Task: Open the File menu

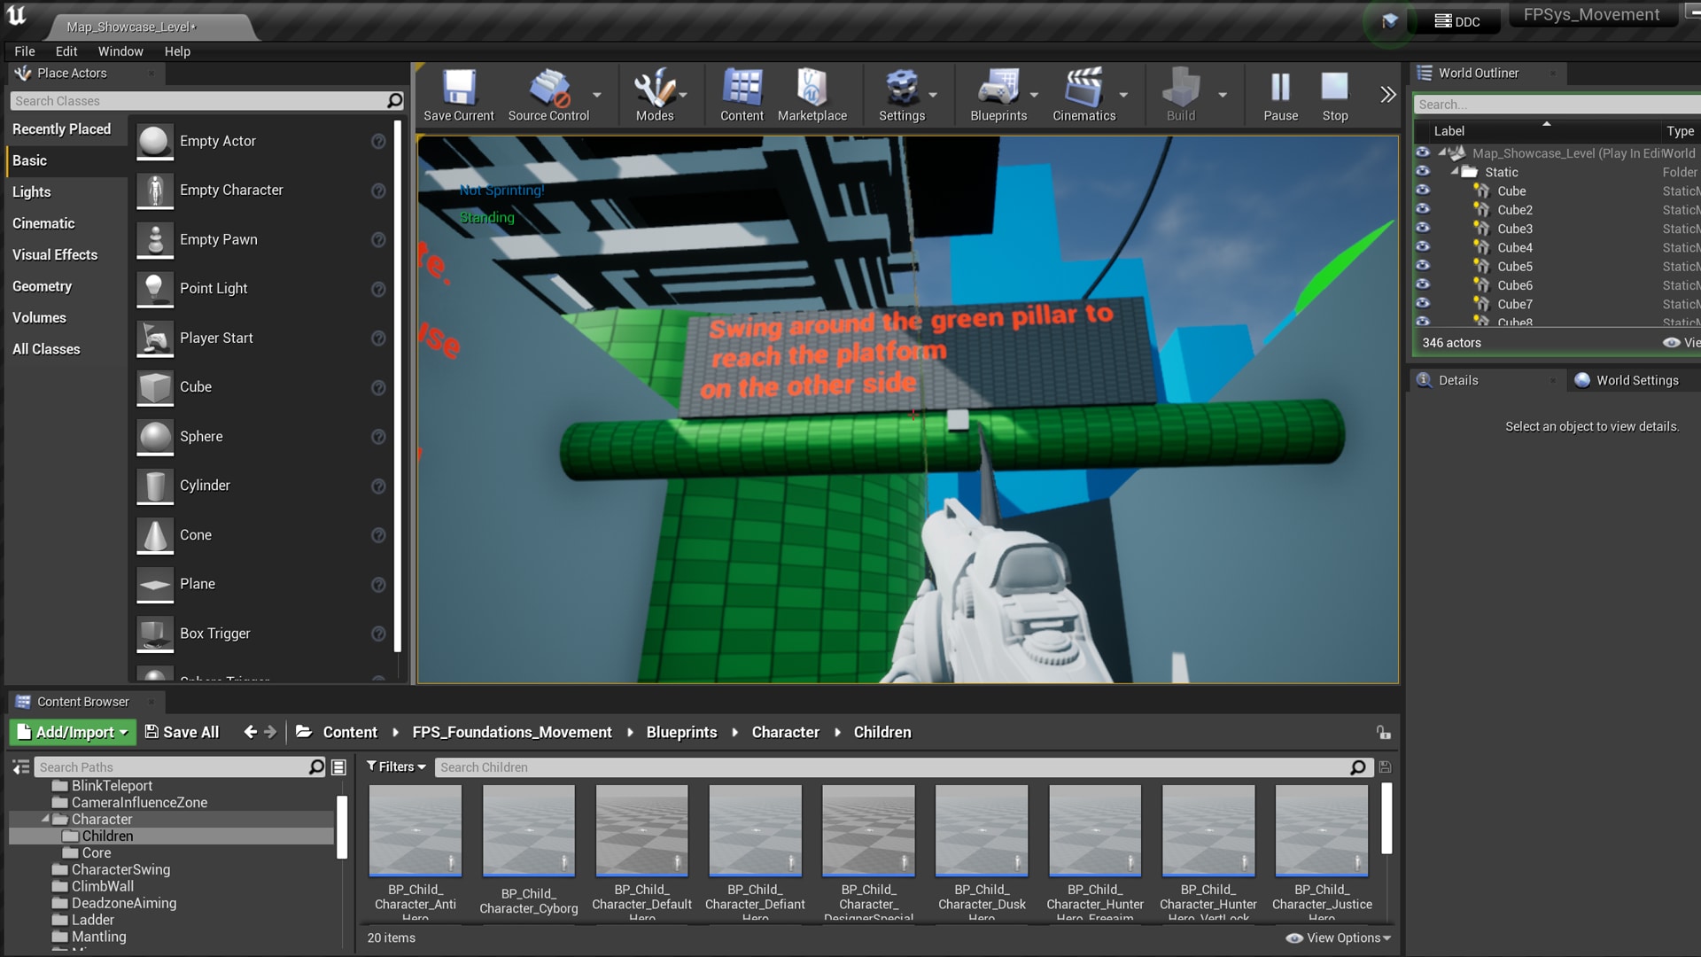Action: click(x=25, y=51)
